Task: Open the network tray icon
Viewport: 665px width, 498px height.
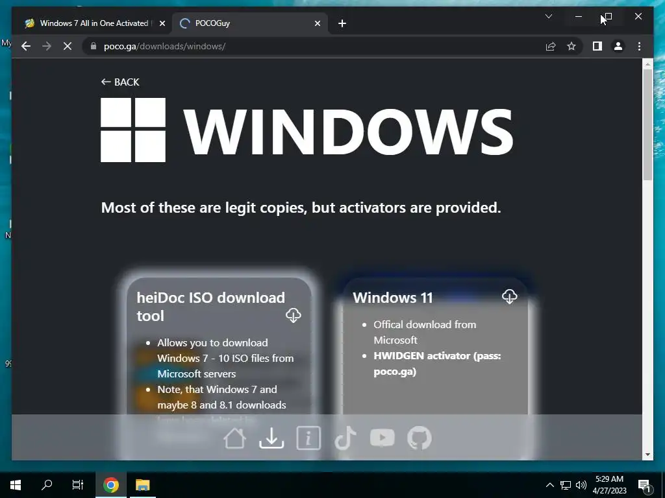Action: pos(566,485)
